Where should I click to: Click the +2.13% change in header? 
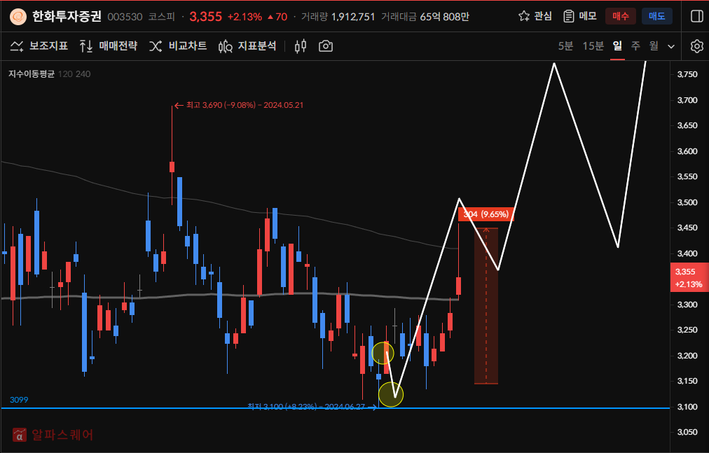[245, 17]
